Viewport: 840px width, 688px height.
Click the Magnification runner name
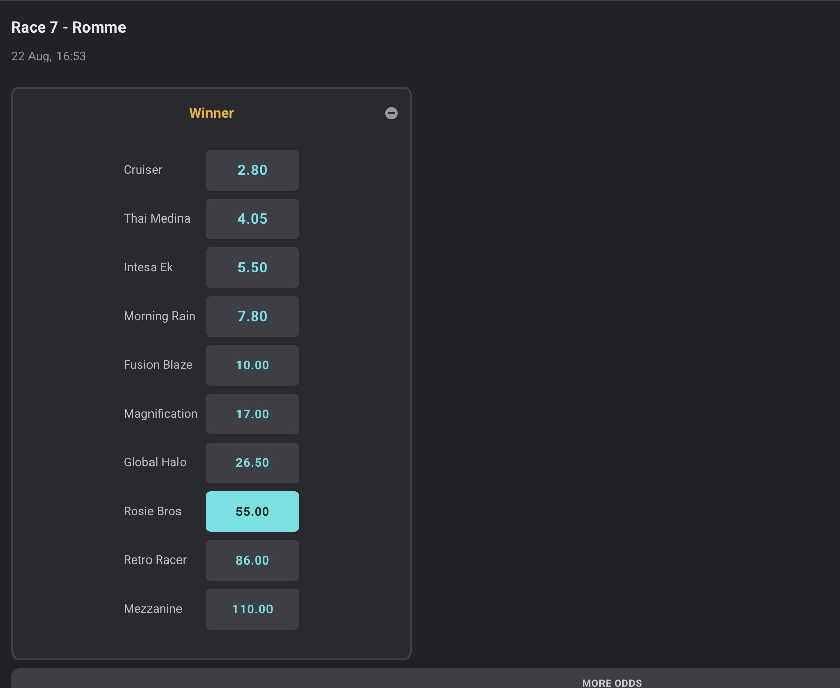pyautogui.click(x=161, y=414)
